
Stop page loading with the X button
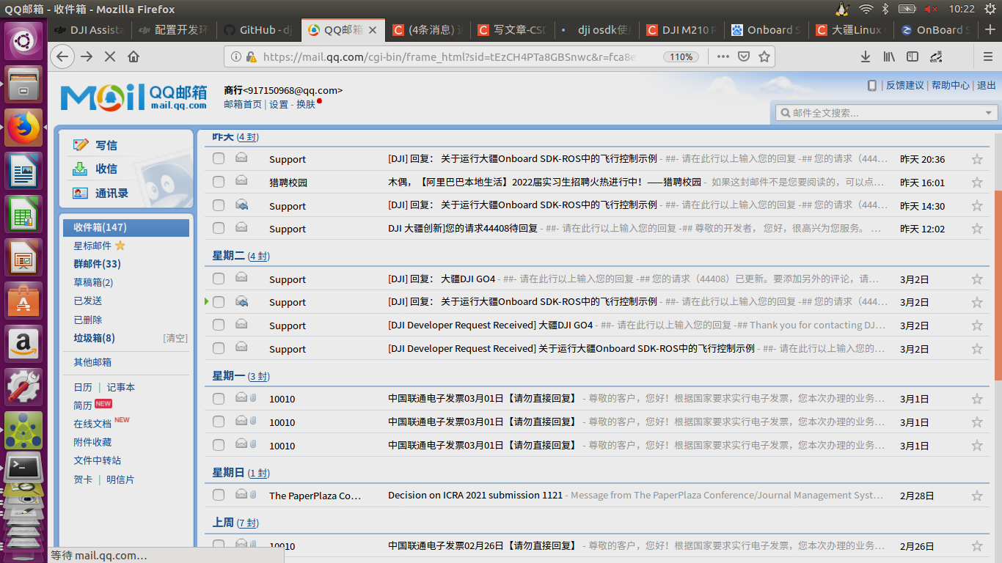tap(110, 56)
